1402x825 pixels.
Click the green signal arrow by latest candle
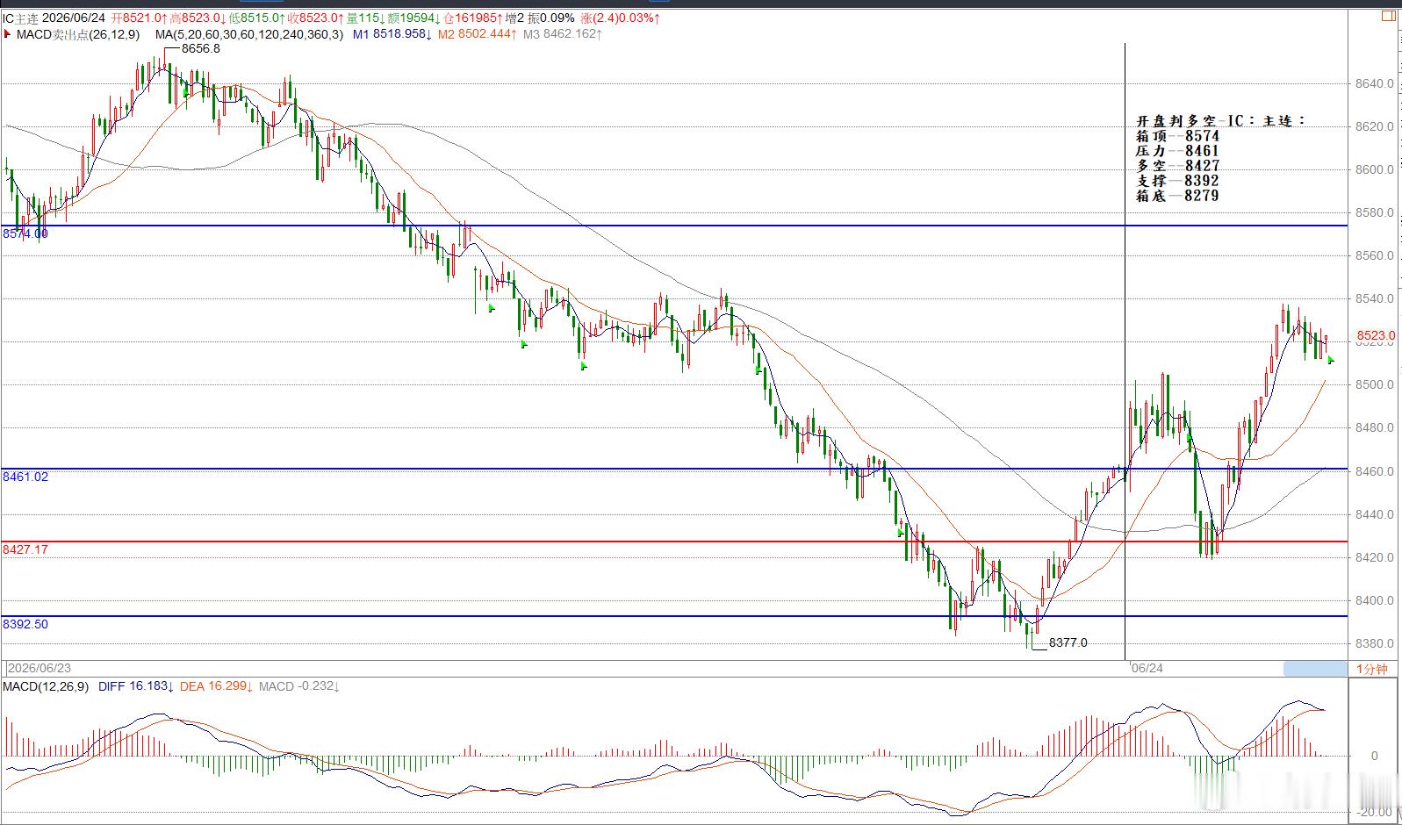click(x=1331, y=360)
